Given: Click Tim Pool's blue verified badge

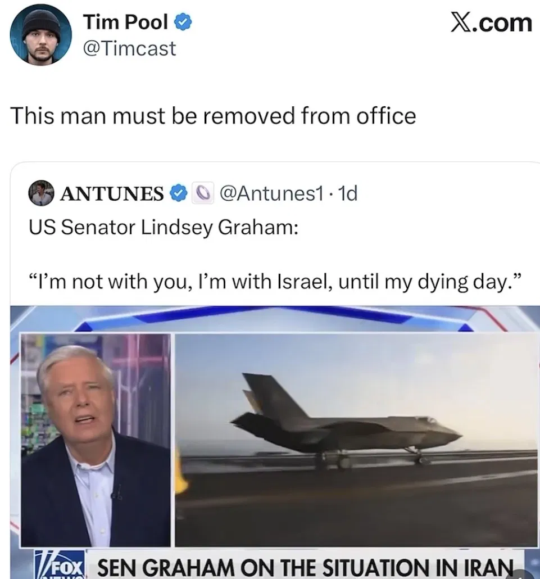Looking at the screenshot, I should (x=183, y=22).
